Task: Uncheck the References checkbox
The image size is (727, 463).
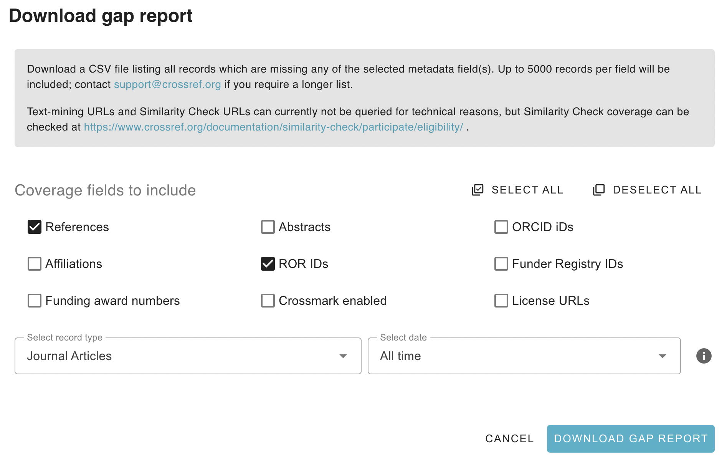Action: click(x=34, y=227)
